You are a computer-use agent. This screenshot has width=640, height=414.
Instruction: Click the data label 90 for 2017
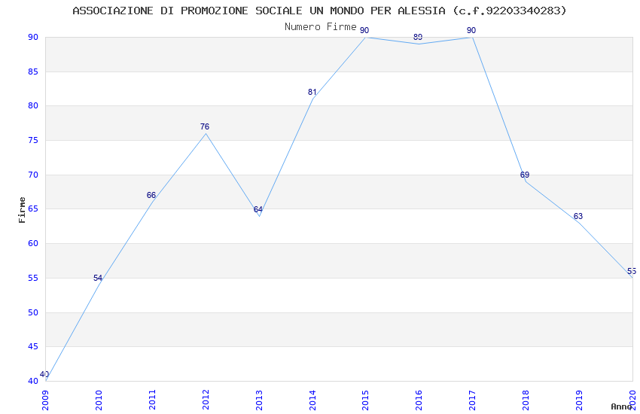click(x=471, y=30)
